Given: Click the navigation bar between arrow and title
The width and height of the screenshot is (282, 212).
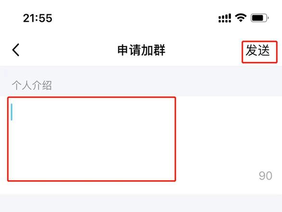Looking at the screenshot, I should coord(68,50).
